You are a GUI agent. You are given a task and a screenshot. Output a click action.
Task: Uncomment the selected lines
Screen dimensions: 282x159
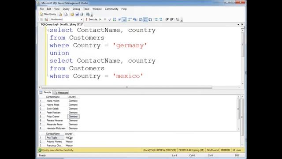(161, 19)
